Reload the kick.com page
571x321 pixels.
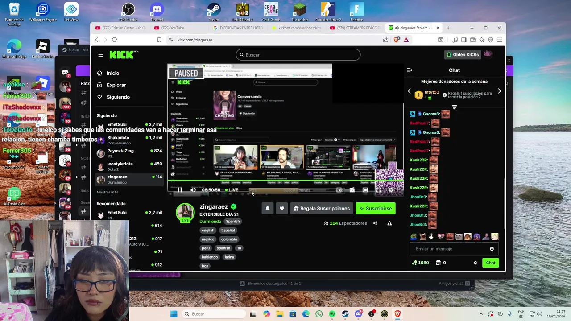(114, 40)
